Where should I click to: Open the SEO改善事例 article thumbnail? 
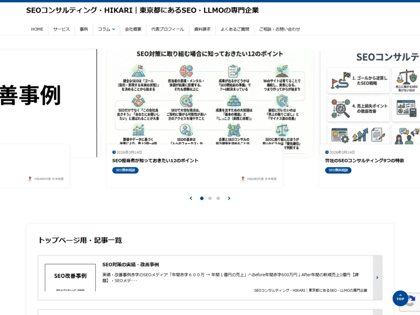coord(70,278)
